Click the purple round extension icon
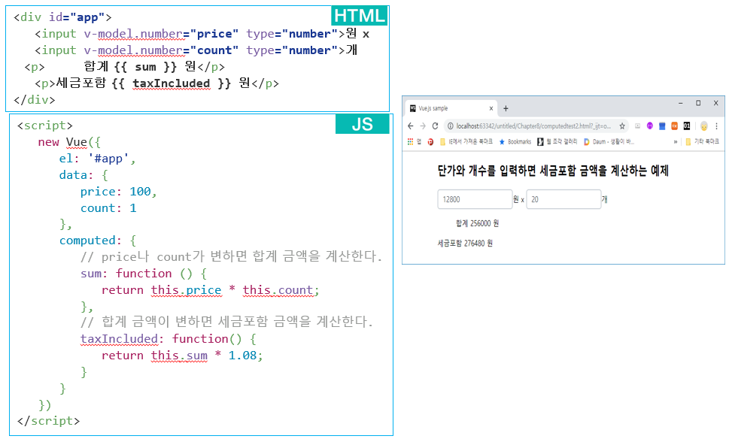This screenshot has height=442, width=729. coord(650,126)
